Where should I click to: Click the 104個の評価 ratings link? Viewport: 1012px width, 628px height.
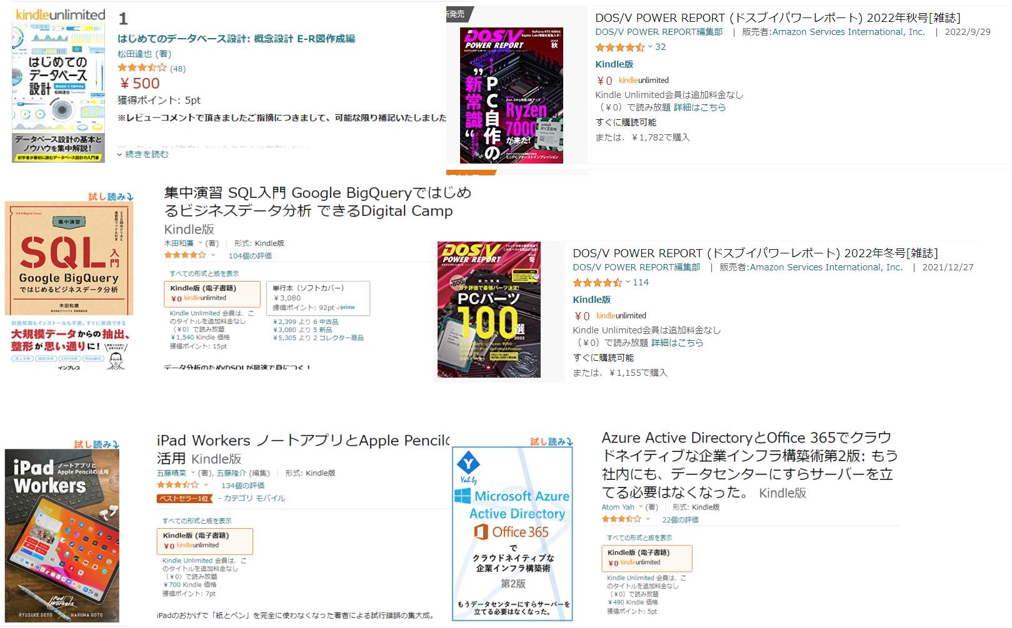pyautogui.click(x=250, y=256)
